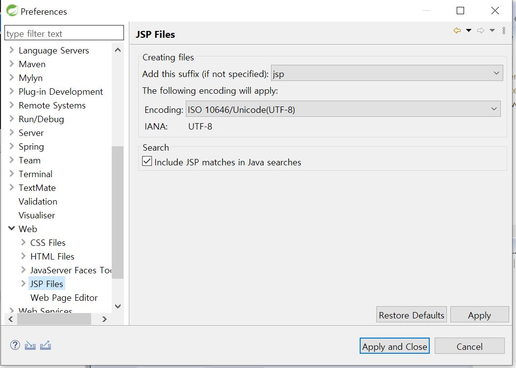The height and width of the screenshot is (368, 516).
Task: Expand the TextMate tree node
Action: [x=12, y=187]
